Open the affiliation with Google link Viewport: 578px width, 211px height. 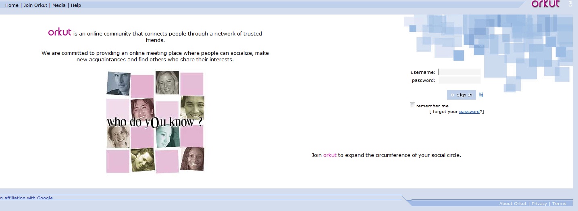pyautogui.click(x=27, y=198)
